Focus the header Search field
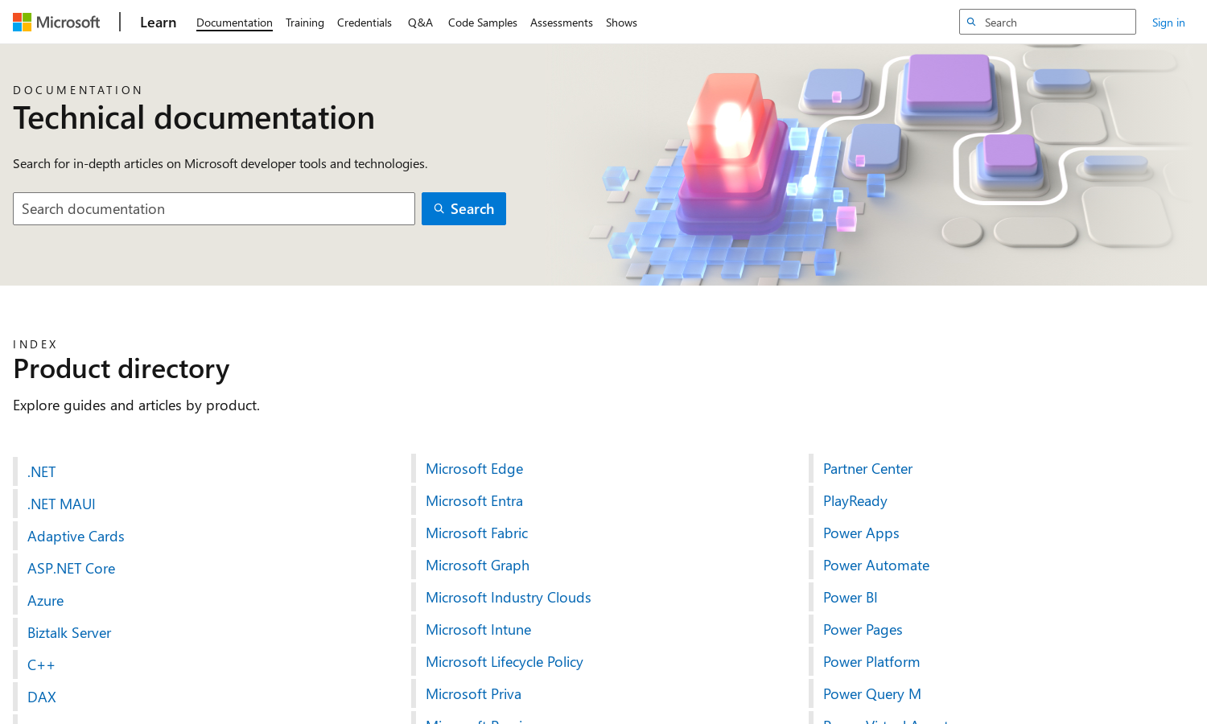Image resolution: width=1207 pixels, height=724 pixels. point(1056,23)
